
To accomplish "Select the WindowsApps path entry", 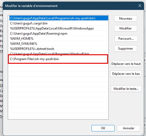I will coord(58,28).
